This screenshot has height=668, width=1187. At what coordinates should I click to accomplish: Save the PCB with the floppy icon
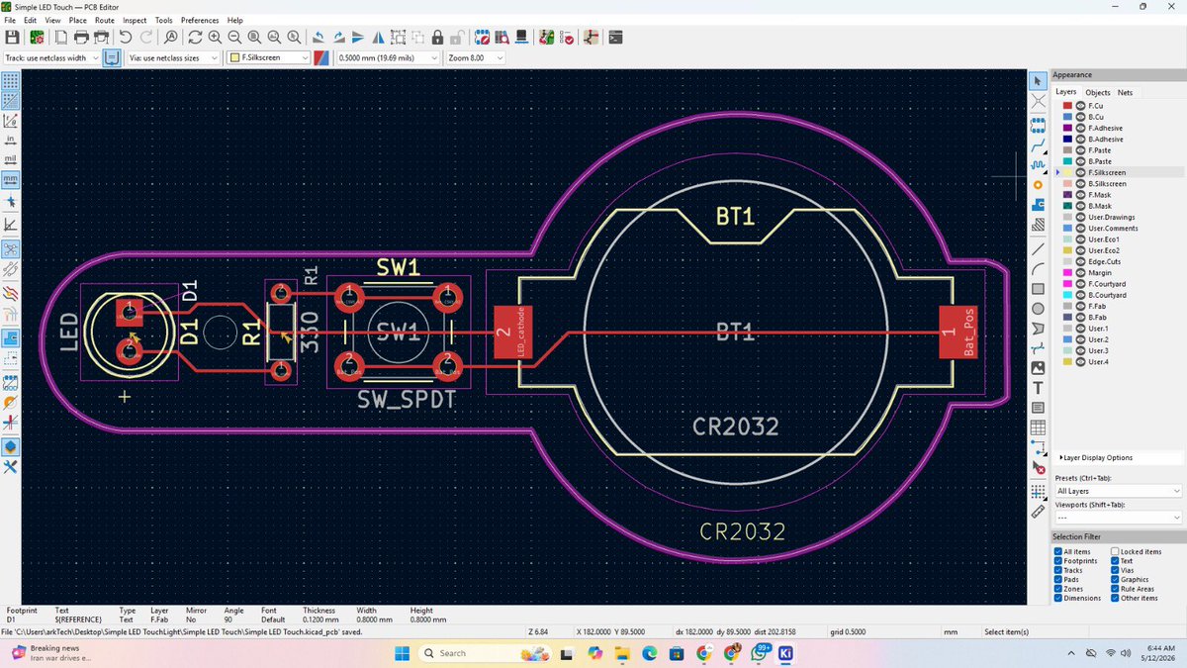click(13, 37)
